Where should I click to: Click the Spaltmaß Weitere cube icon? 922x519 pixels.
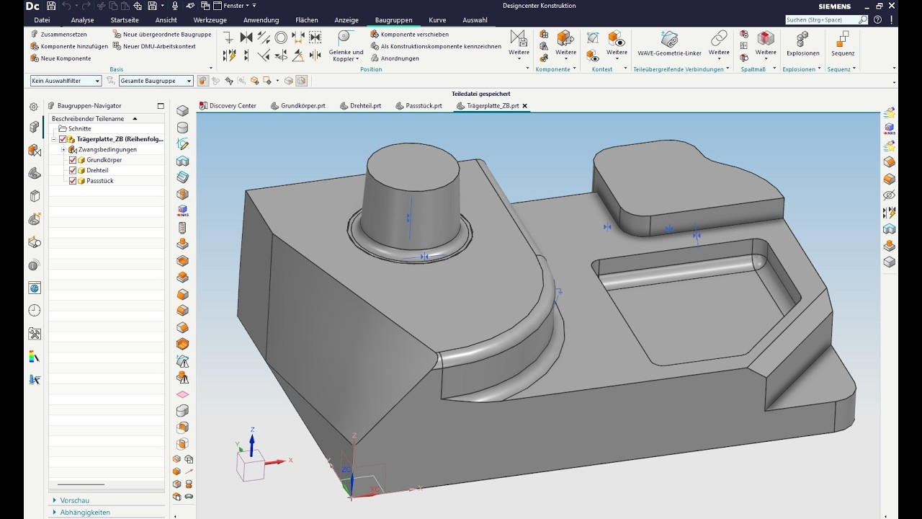pyautogui.click(x=766, y=37)
